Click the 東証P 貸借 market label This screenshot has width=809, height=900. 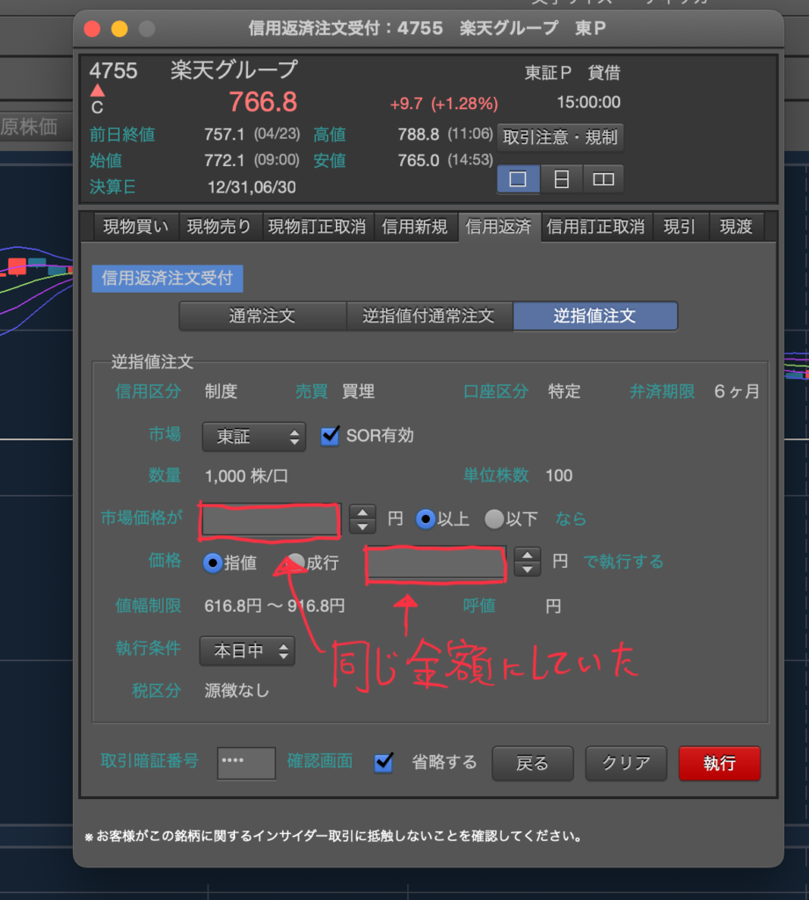[572, 73]
